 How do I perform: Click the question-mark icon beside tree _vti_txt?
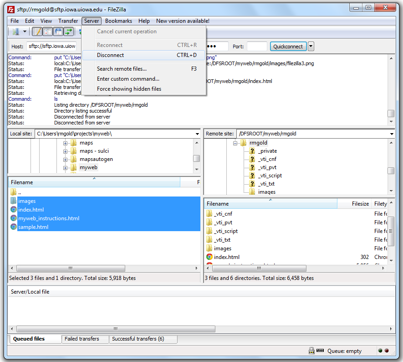[x=252, y=184]
